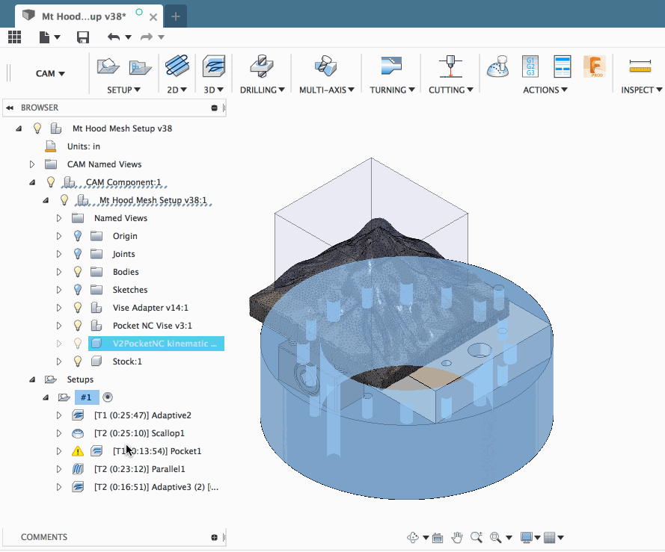Screen dimensions: 665x552
Task: Toggle Joints folder visibility bulb
Action: pos(78,254)
